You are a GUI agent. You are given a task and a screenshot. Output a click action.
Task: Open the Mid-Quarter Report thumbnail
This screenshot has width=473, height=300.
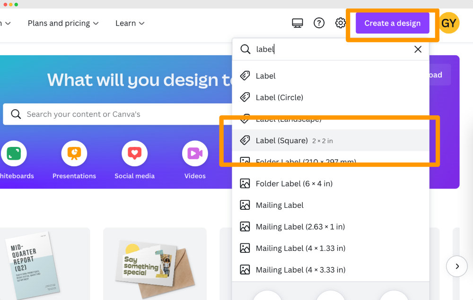click(45, 264)
